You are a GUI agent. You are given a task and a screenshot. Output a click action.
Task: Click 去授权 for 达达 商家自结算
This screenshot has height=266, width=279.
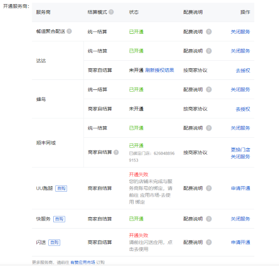(x=243, y=70)
